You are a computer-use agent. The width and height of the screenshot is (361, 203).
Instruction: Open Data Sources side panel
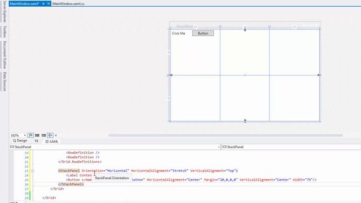pyautogui.click(x=5, y=81)
